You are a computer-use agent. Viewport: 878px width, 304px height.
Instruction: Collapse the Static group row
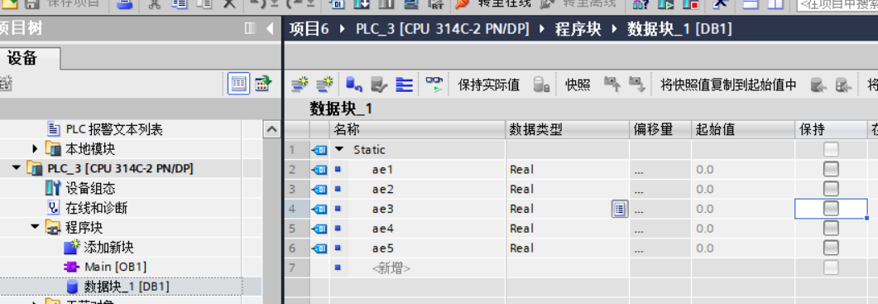(x=338, y=150)
